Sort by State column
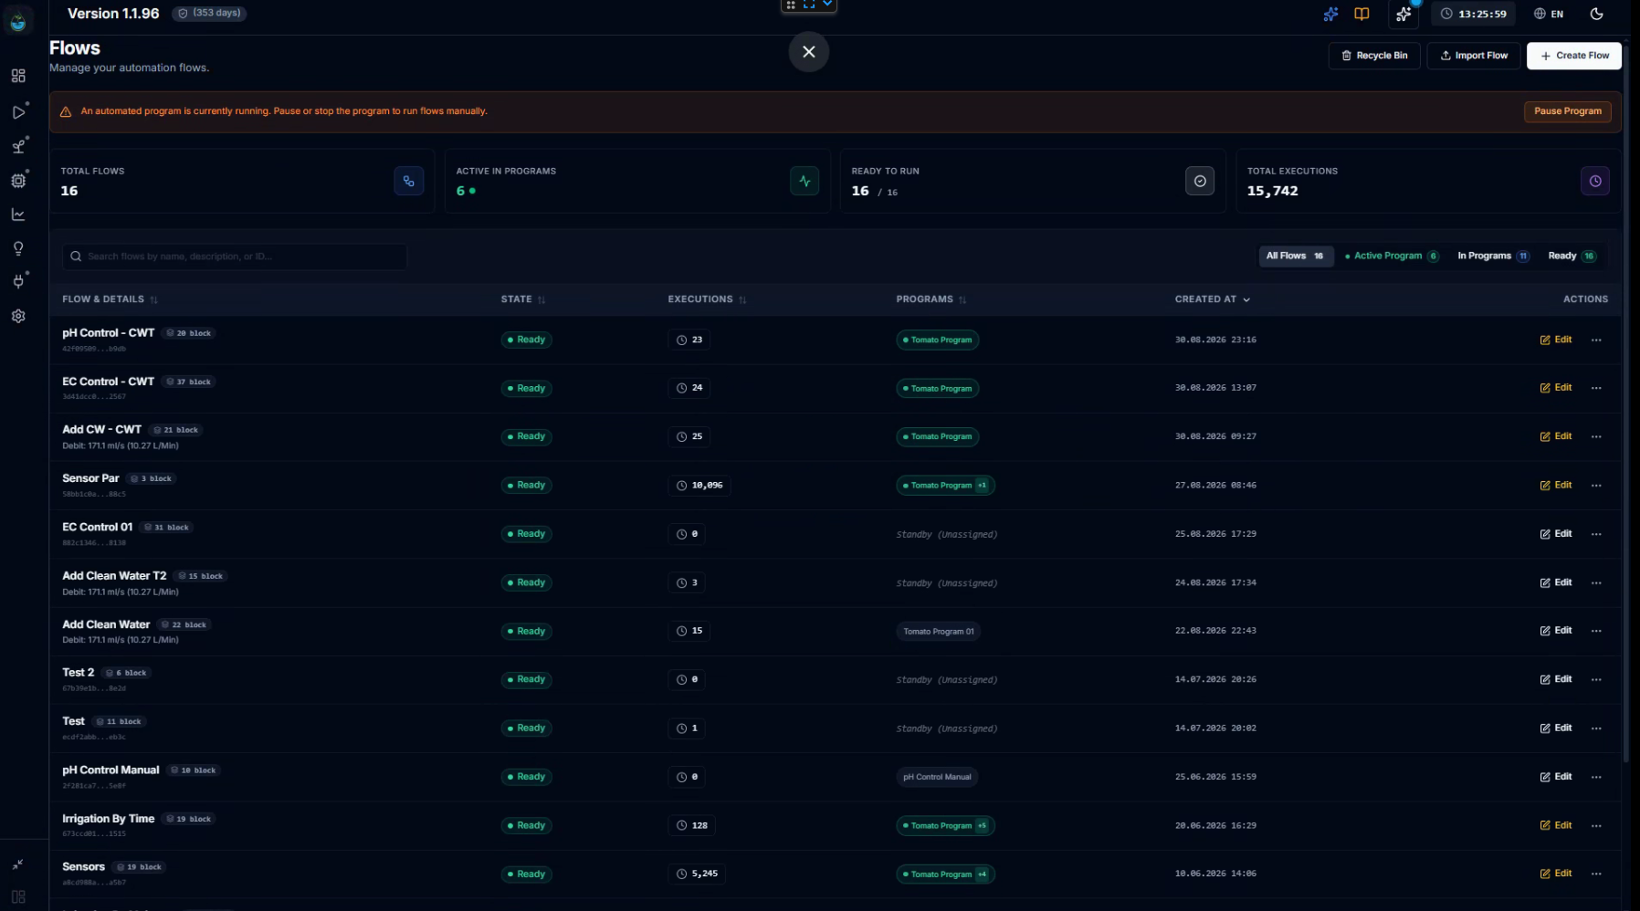This screenshot has height=911, width=1640. tap(523, 299)
